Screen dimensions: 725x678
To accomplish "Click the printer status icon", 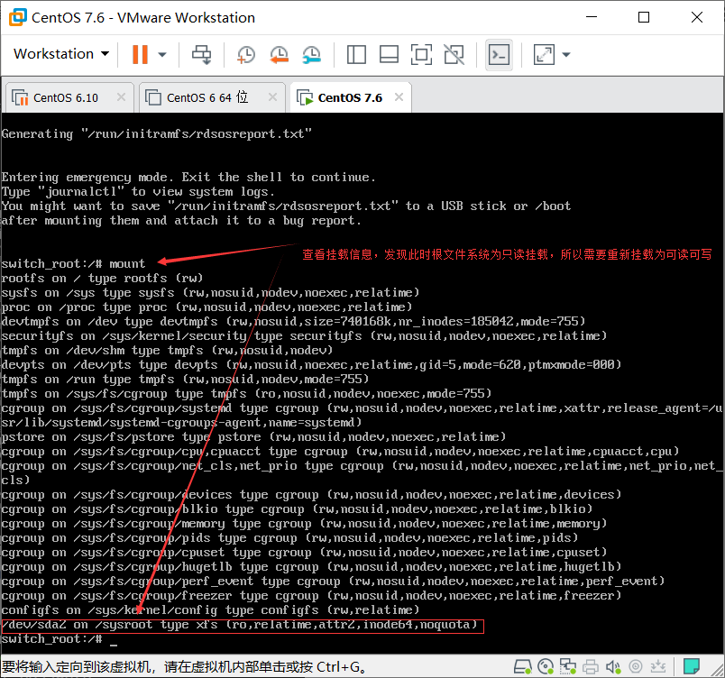I will tap(591, 666).
